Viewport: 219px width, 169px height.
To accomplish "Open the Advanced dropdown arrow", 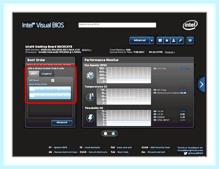I will point(152,40).
